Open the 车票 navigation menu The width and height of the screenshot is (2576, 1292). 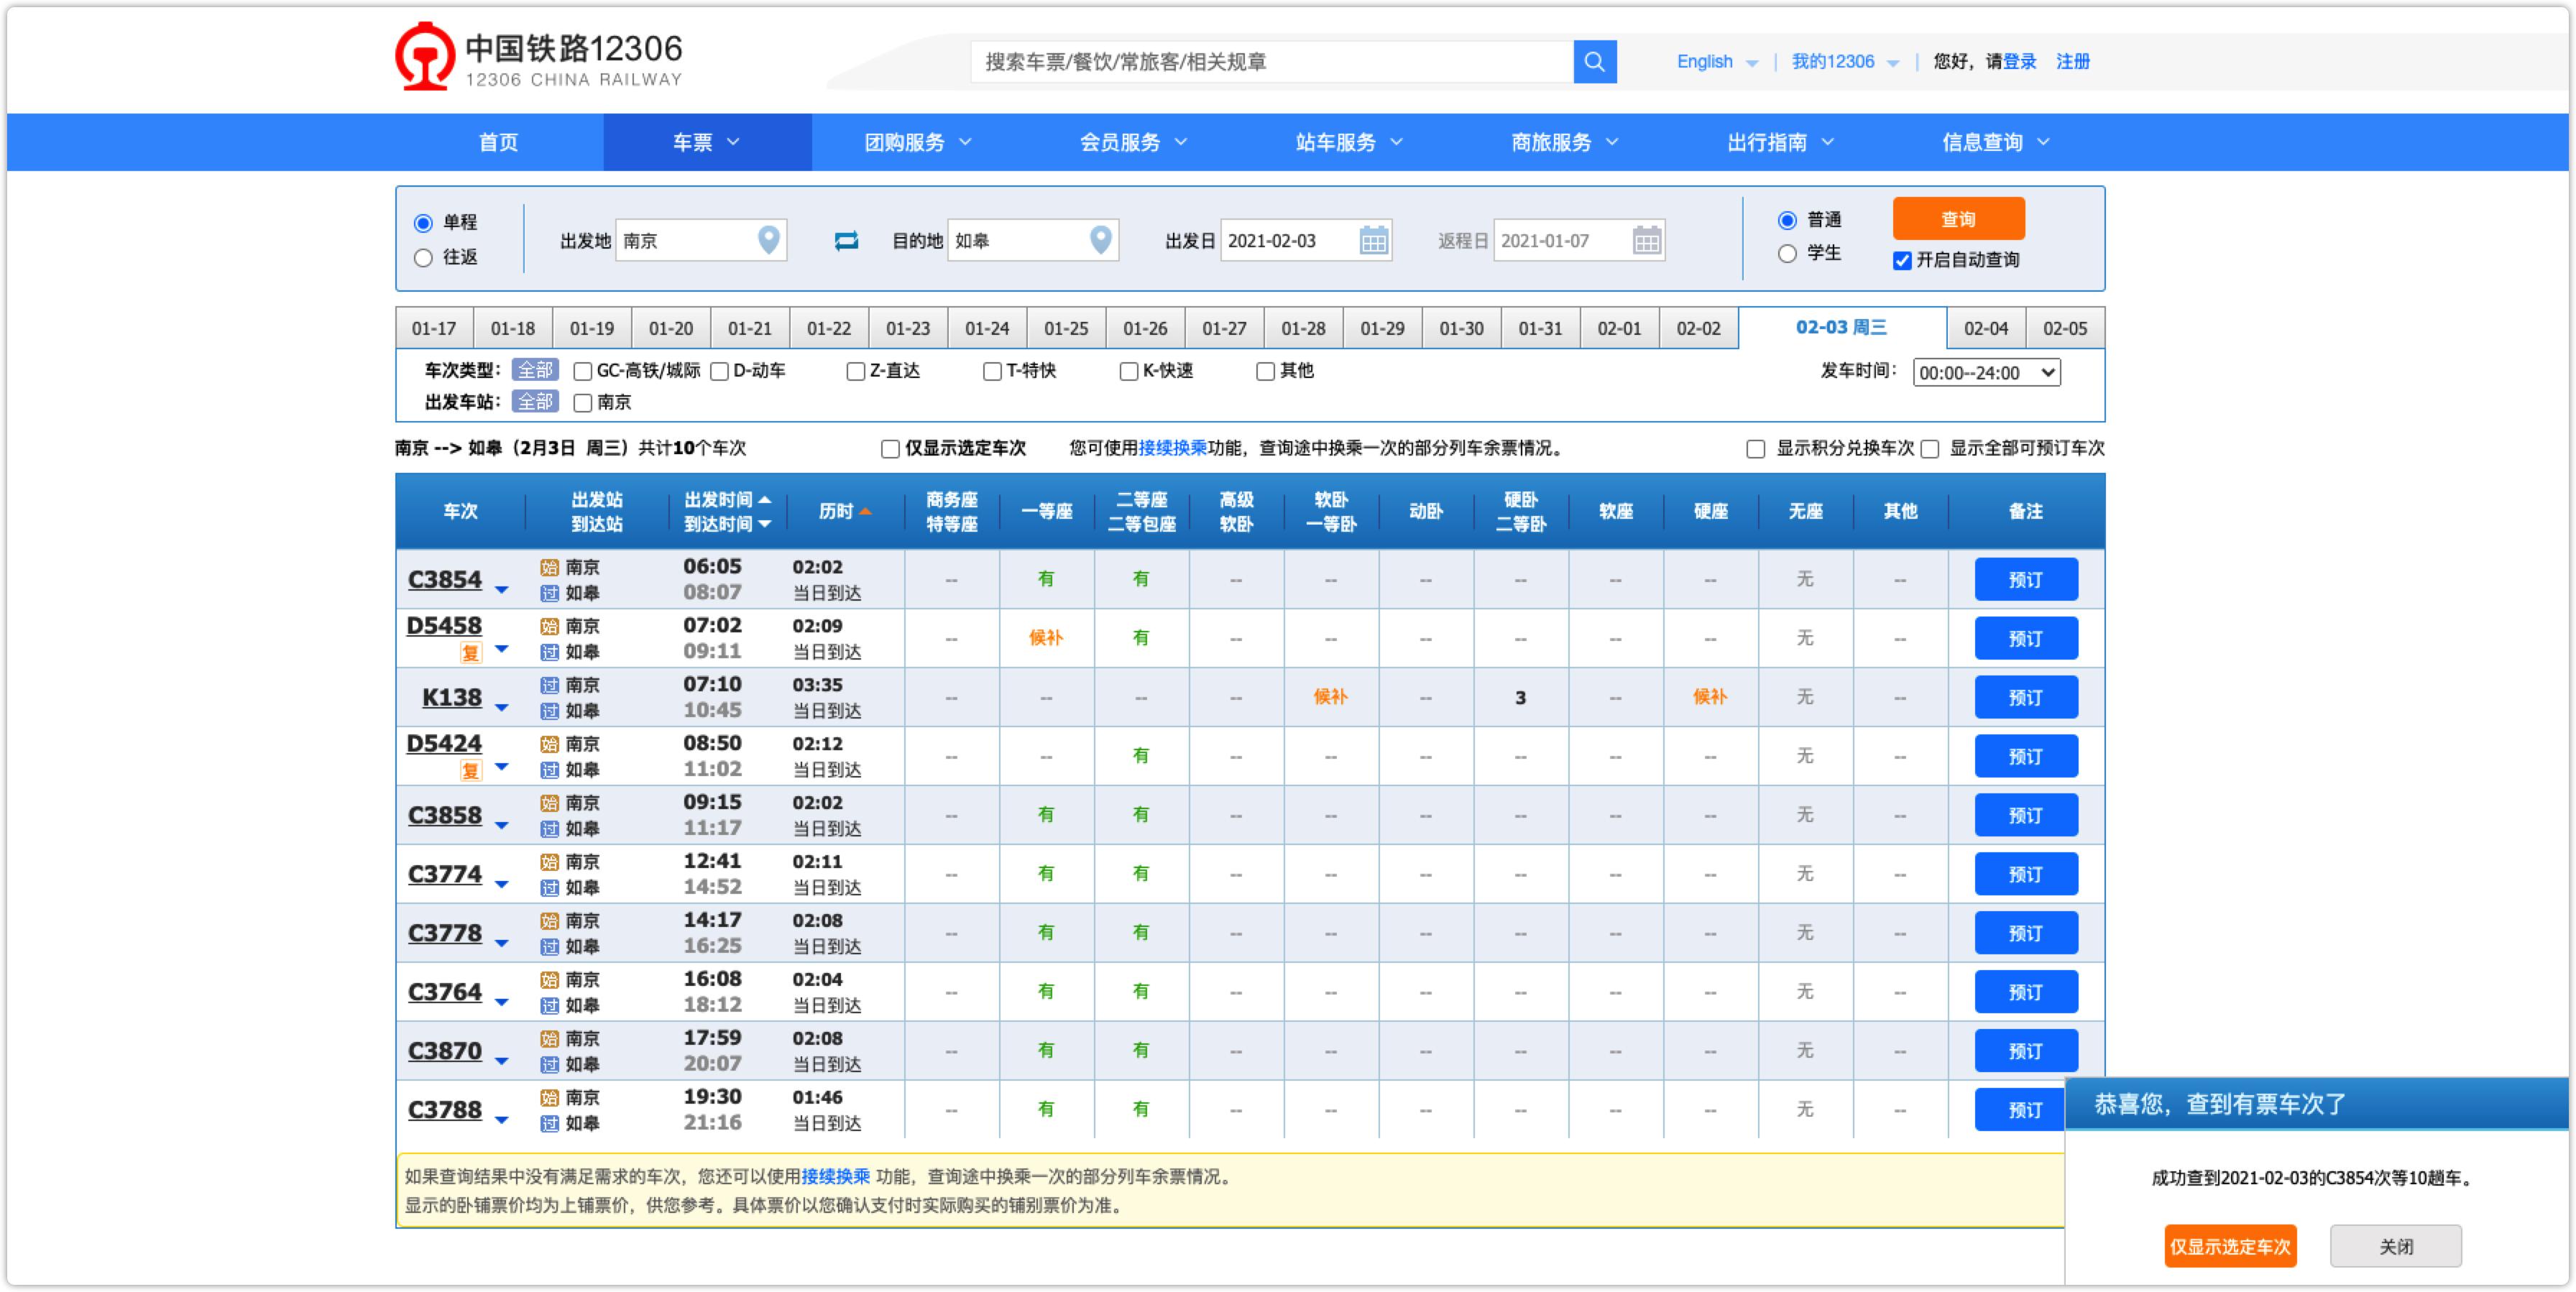pyautogui.click(x=706, y=143)
